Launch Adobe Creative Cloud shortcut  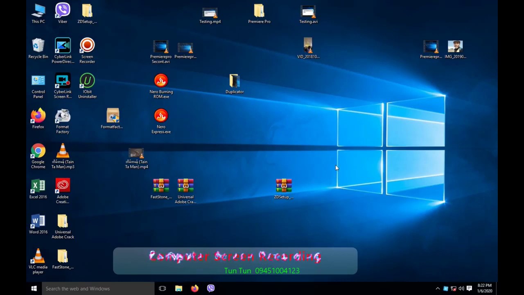[63, 191]
